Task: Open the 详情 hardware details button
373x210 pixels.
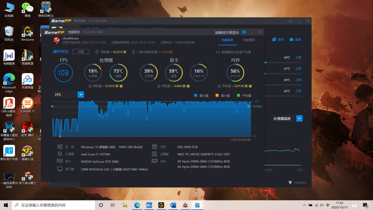Action: [81, 51]
